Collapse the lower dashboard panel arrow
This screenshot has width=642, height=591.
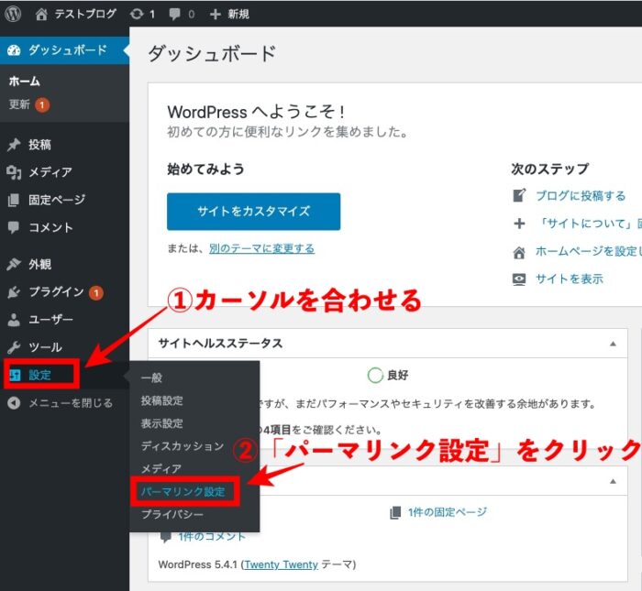613,481
